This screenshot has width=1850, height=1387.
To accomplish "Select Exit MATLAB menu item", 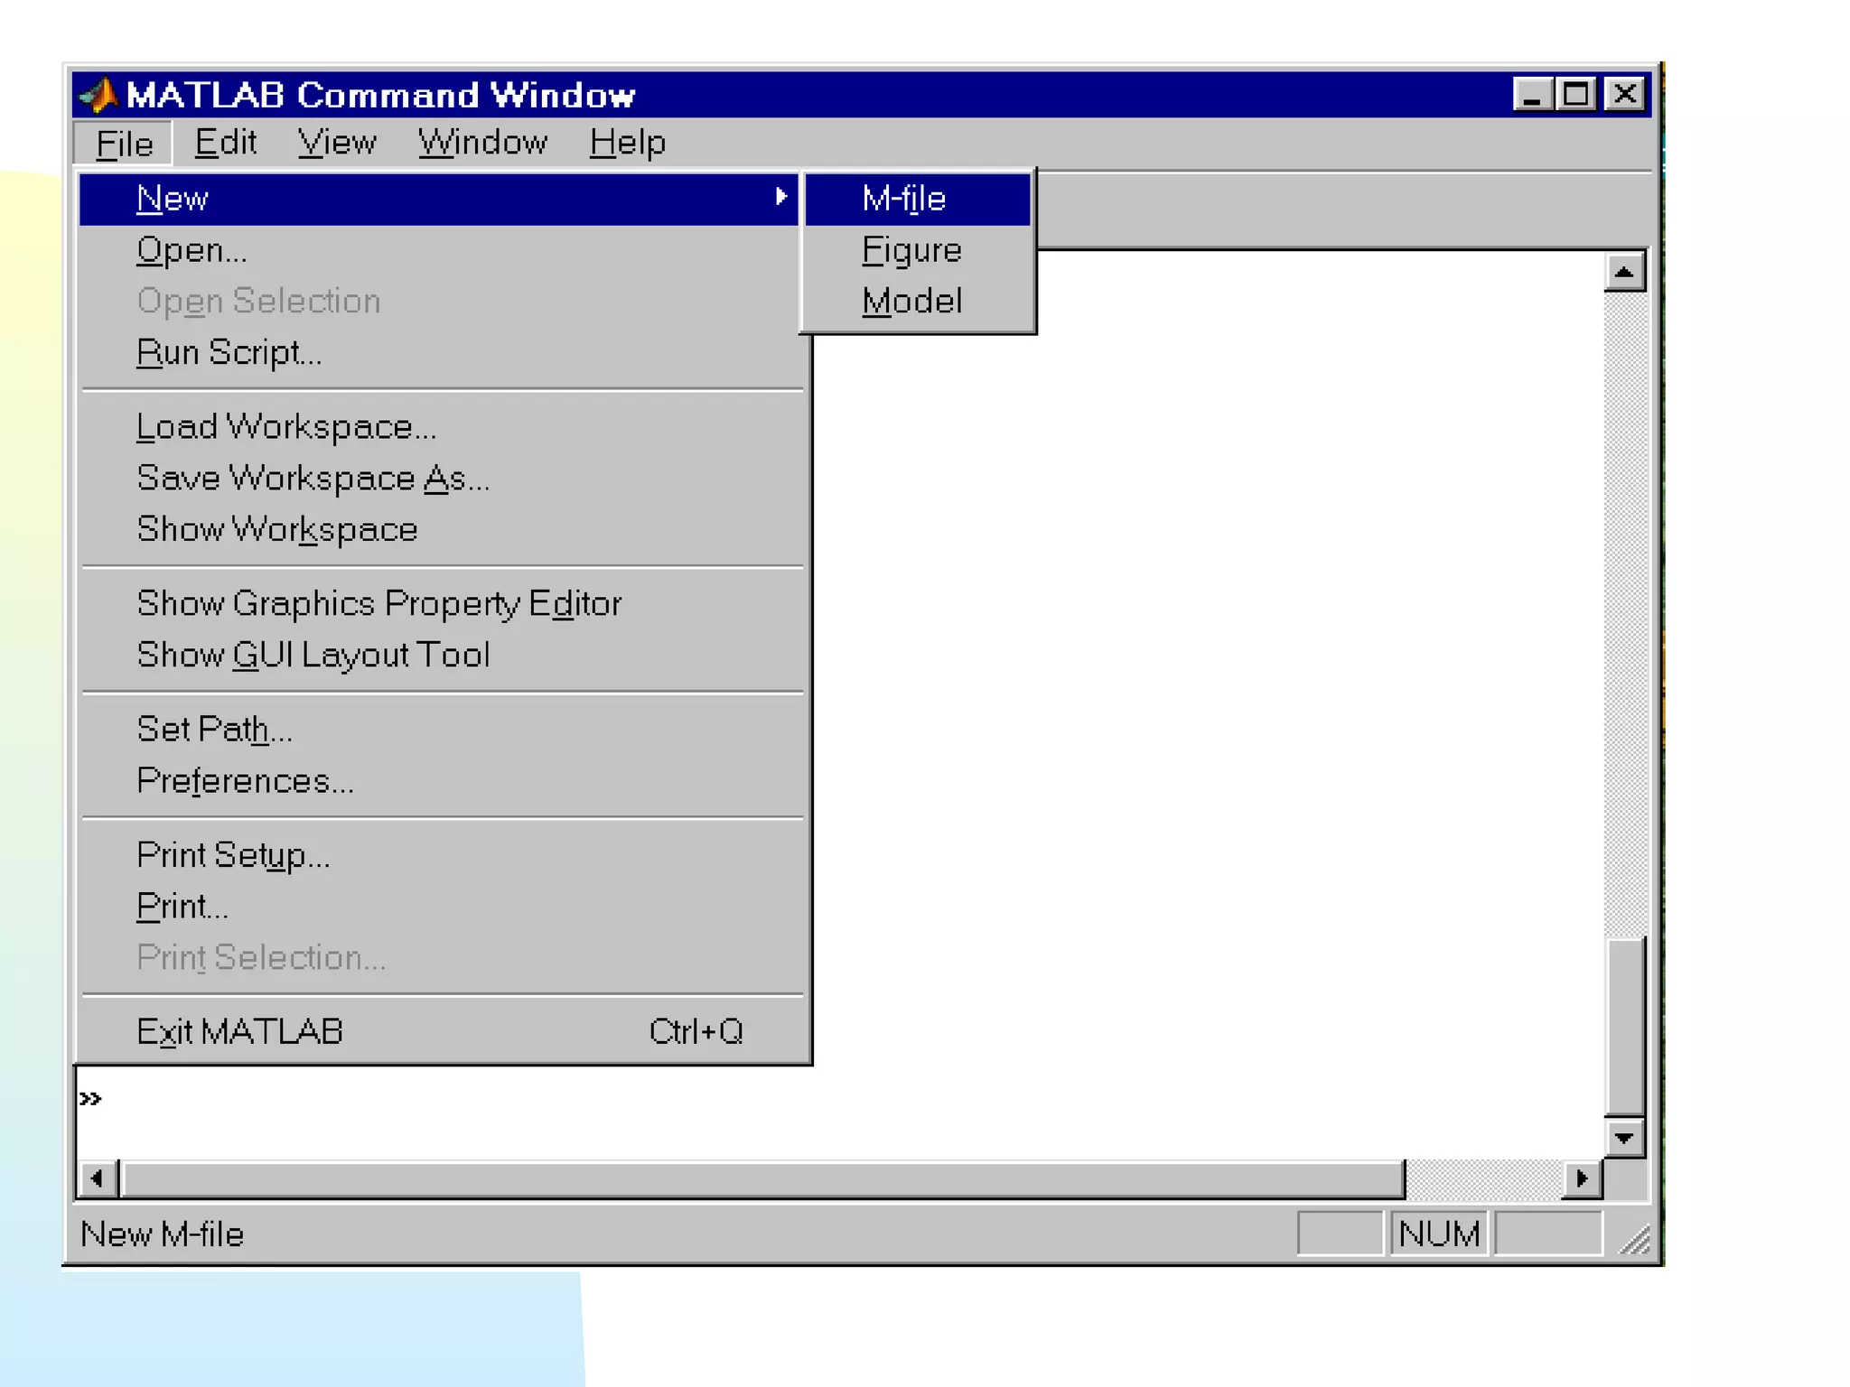I will click(239, 1031).
